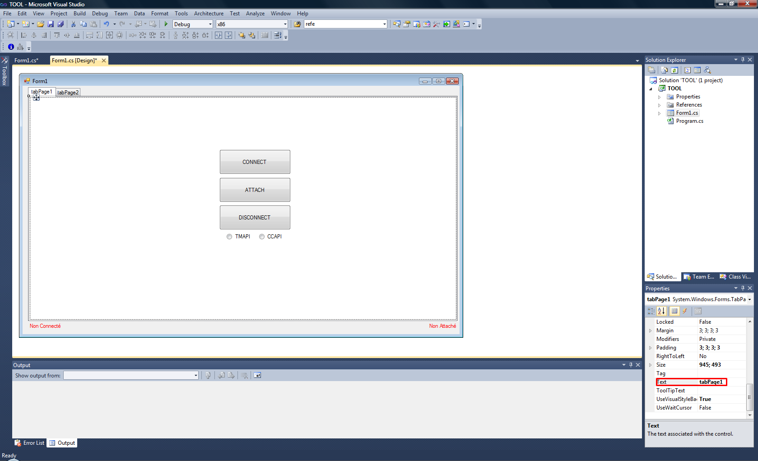
Task: Click Refresh icon in Solution Explorer
Action: coord(674,70)
